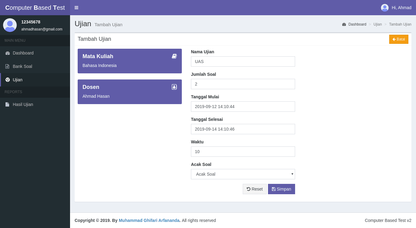Open the Dashboard menu item
This screenshot has height=228, width=416.
[x=35, y=53]
